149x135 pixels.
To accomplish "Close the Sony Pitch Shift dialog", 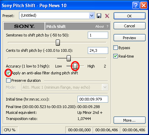I will click(x=144, y=5).
